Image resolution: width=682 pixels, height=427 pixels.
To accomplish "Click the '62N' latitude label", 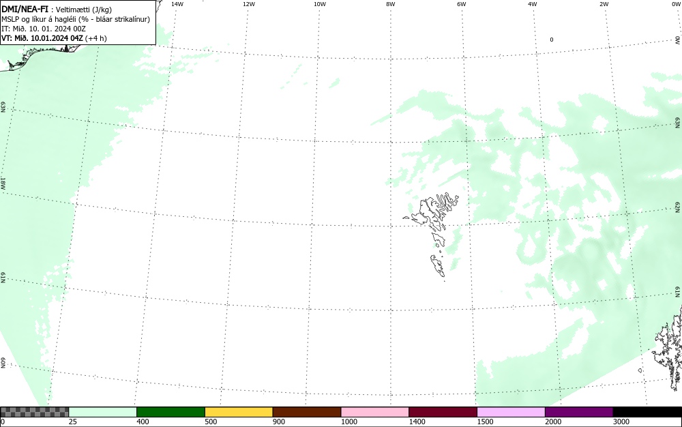I will 677,207.
